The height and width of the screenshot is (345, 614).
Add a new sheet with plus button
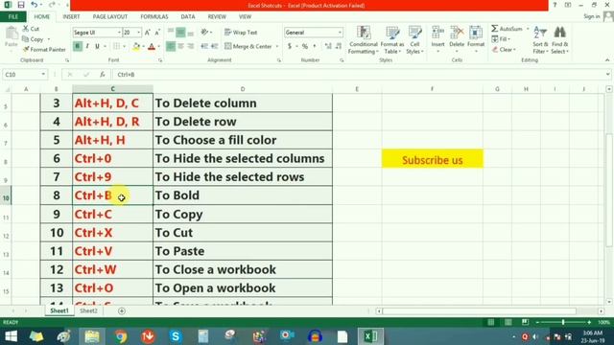(122, 310)
